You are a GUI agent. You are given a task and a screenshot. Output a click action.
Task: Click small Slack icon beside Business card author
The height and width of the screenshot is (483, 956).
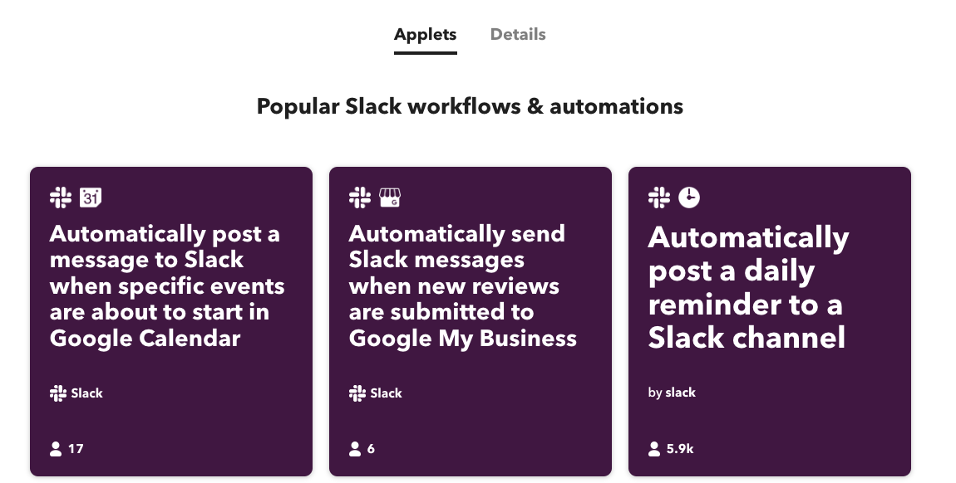[x=357, y=393]
